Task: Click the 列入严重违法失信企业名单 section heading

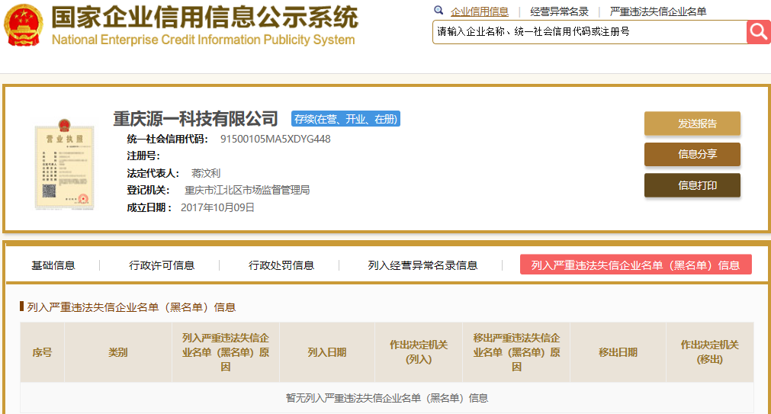Action: 131,307
